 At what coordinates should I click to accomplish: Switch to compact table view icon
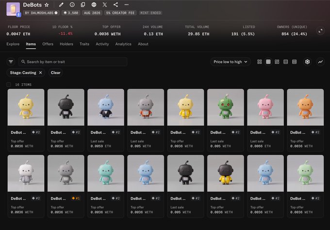[x=295, y=62]
